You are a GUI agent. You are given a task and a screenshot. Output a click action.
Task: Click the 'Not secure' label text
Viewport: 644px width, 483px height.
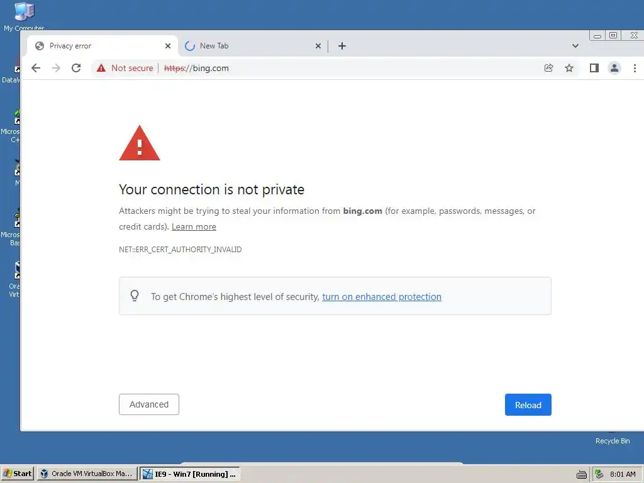pyautogui.click(x=132, y=68)
